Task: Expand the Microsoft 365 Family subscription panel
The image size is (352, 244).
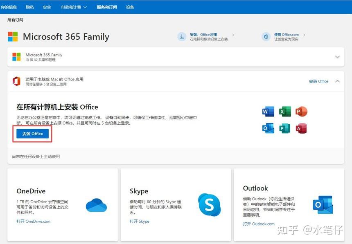Action: [338, 56]
